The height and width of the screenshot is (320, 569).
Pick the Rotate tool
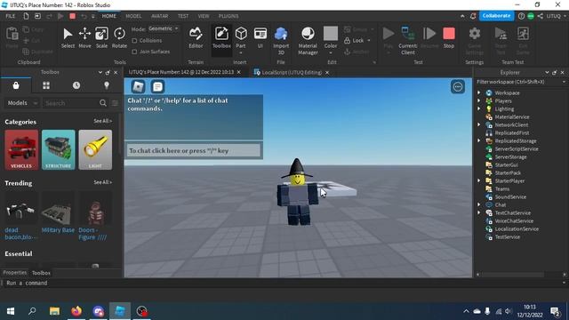119,37
